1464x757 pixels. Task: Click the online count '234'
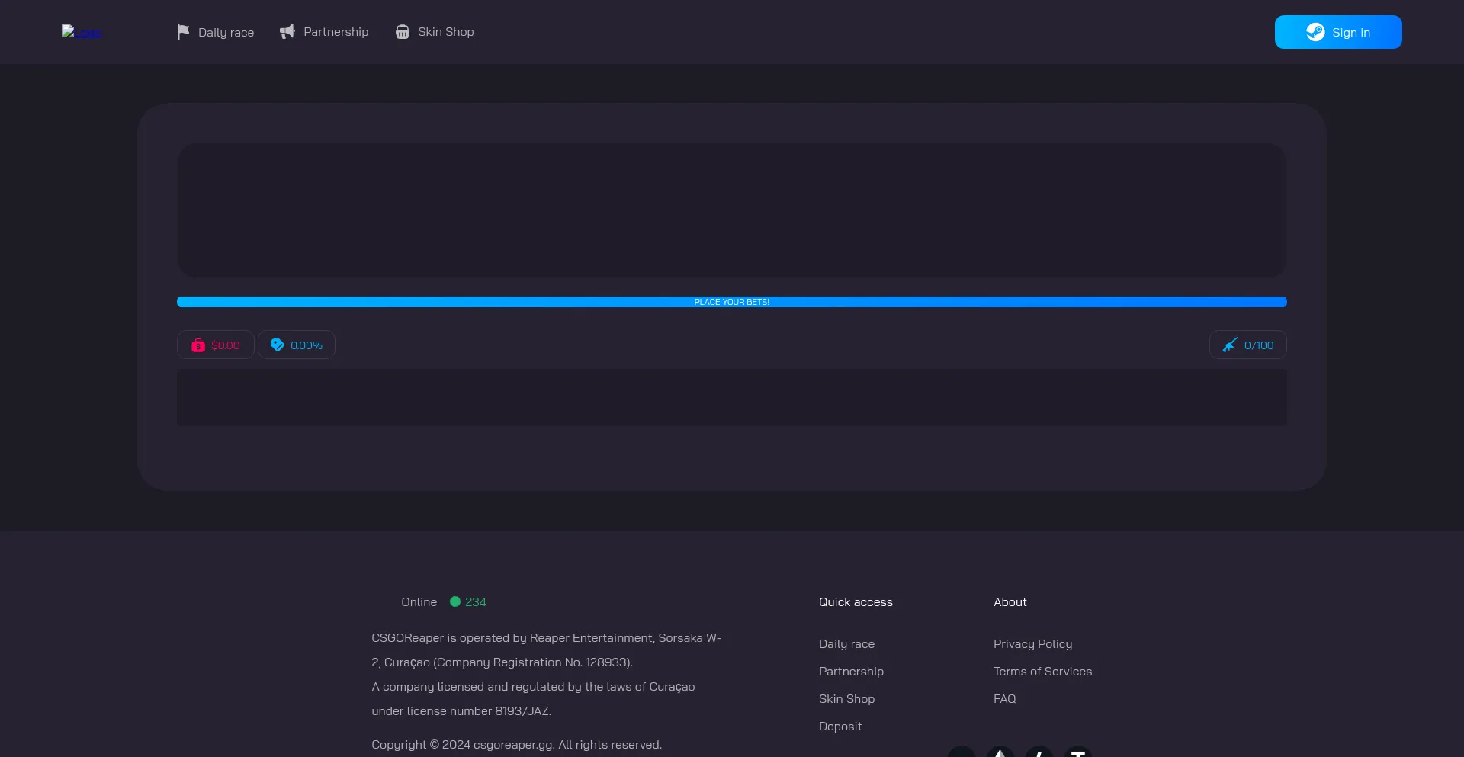click(x=476, y=602)
